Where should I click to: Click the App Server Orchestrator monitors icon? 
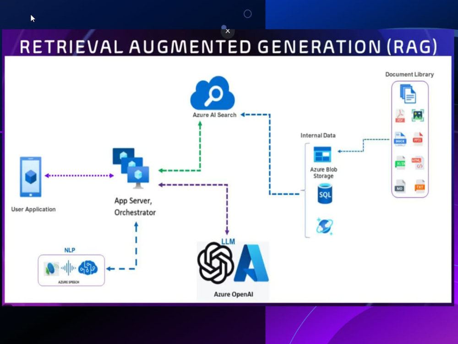coord(131,168)
